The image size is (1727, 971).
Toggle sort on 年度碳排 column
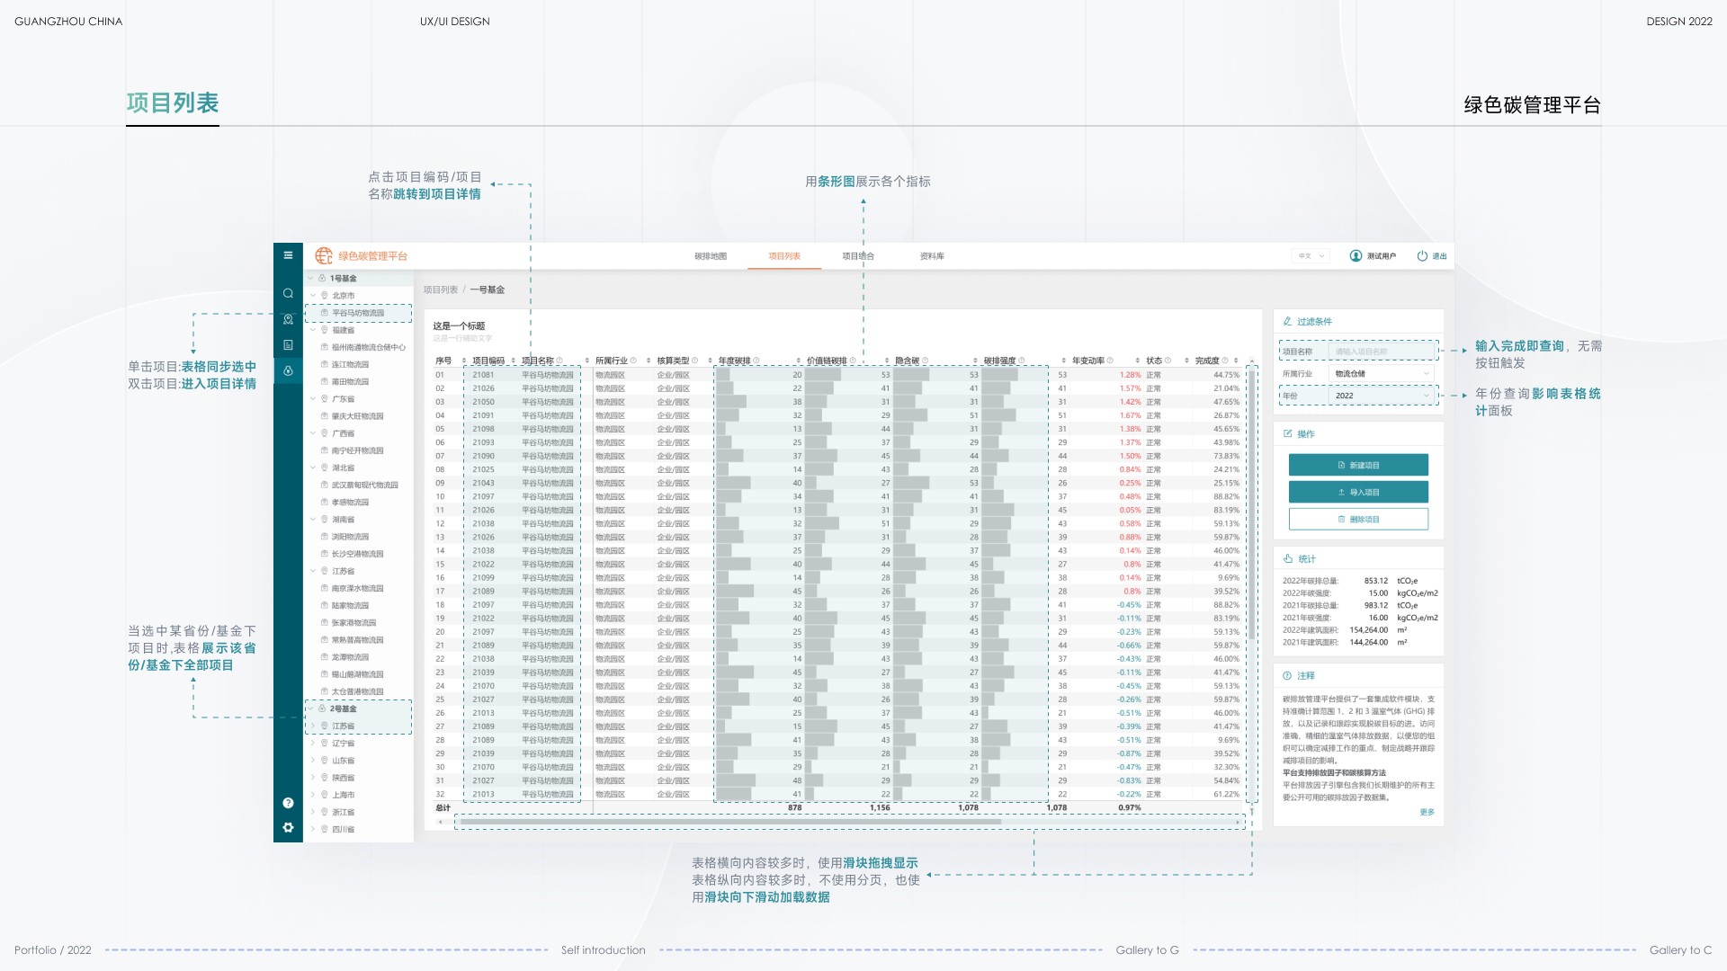point(798,361)
